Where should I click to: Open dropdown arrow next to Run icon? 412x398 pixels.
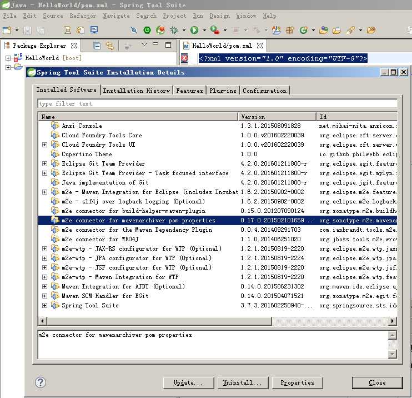pos(204,30)
